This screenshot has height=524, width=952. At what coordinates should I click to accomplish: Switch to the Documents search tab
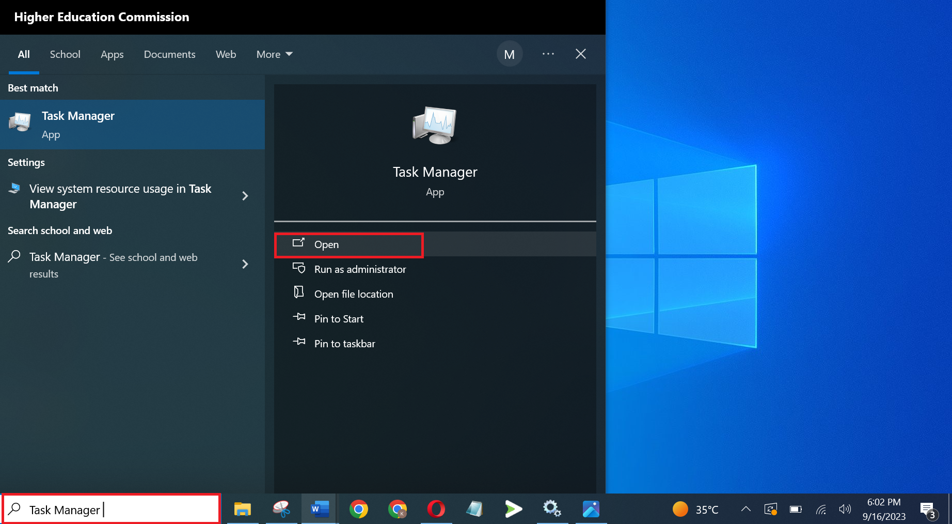(x=169, y=54)
